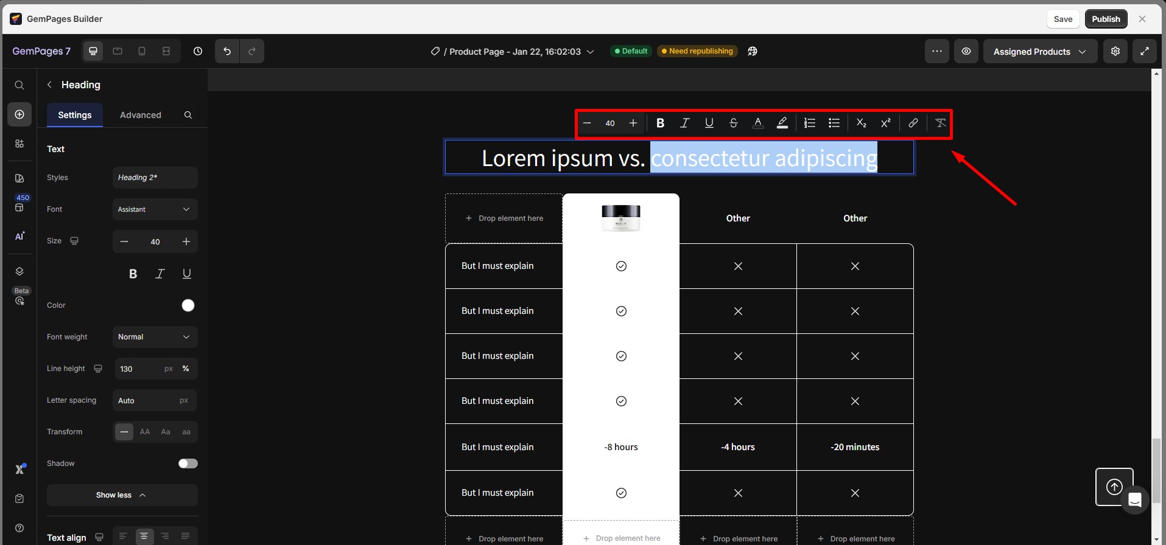
Task: Clear text formatting in floating toolbar
Action: pos(940,123)
